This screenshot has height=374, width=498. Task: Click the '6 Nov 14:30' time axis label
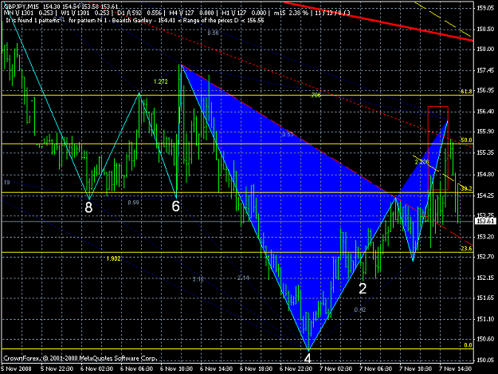(216, 368)
